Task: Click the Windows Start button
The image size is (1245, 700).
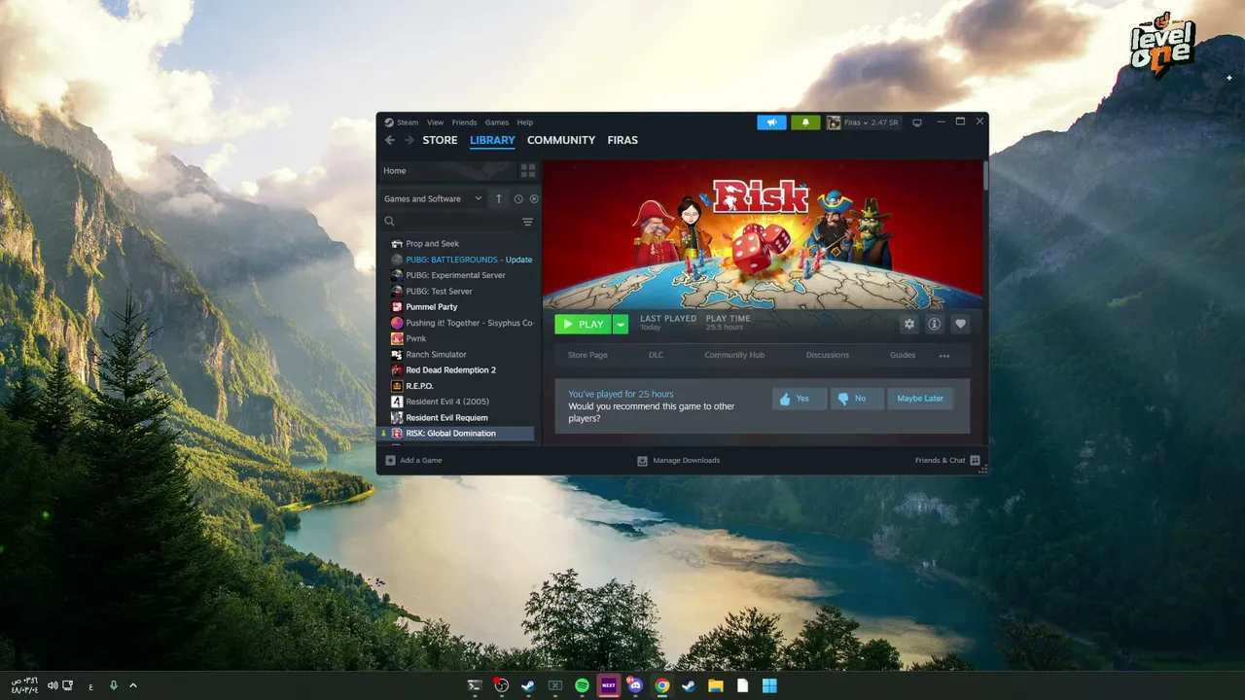Action: [769, 685]
